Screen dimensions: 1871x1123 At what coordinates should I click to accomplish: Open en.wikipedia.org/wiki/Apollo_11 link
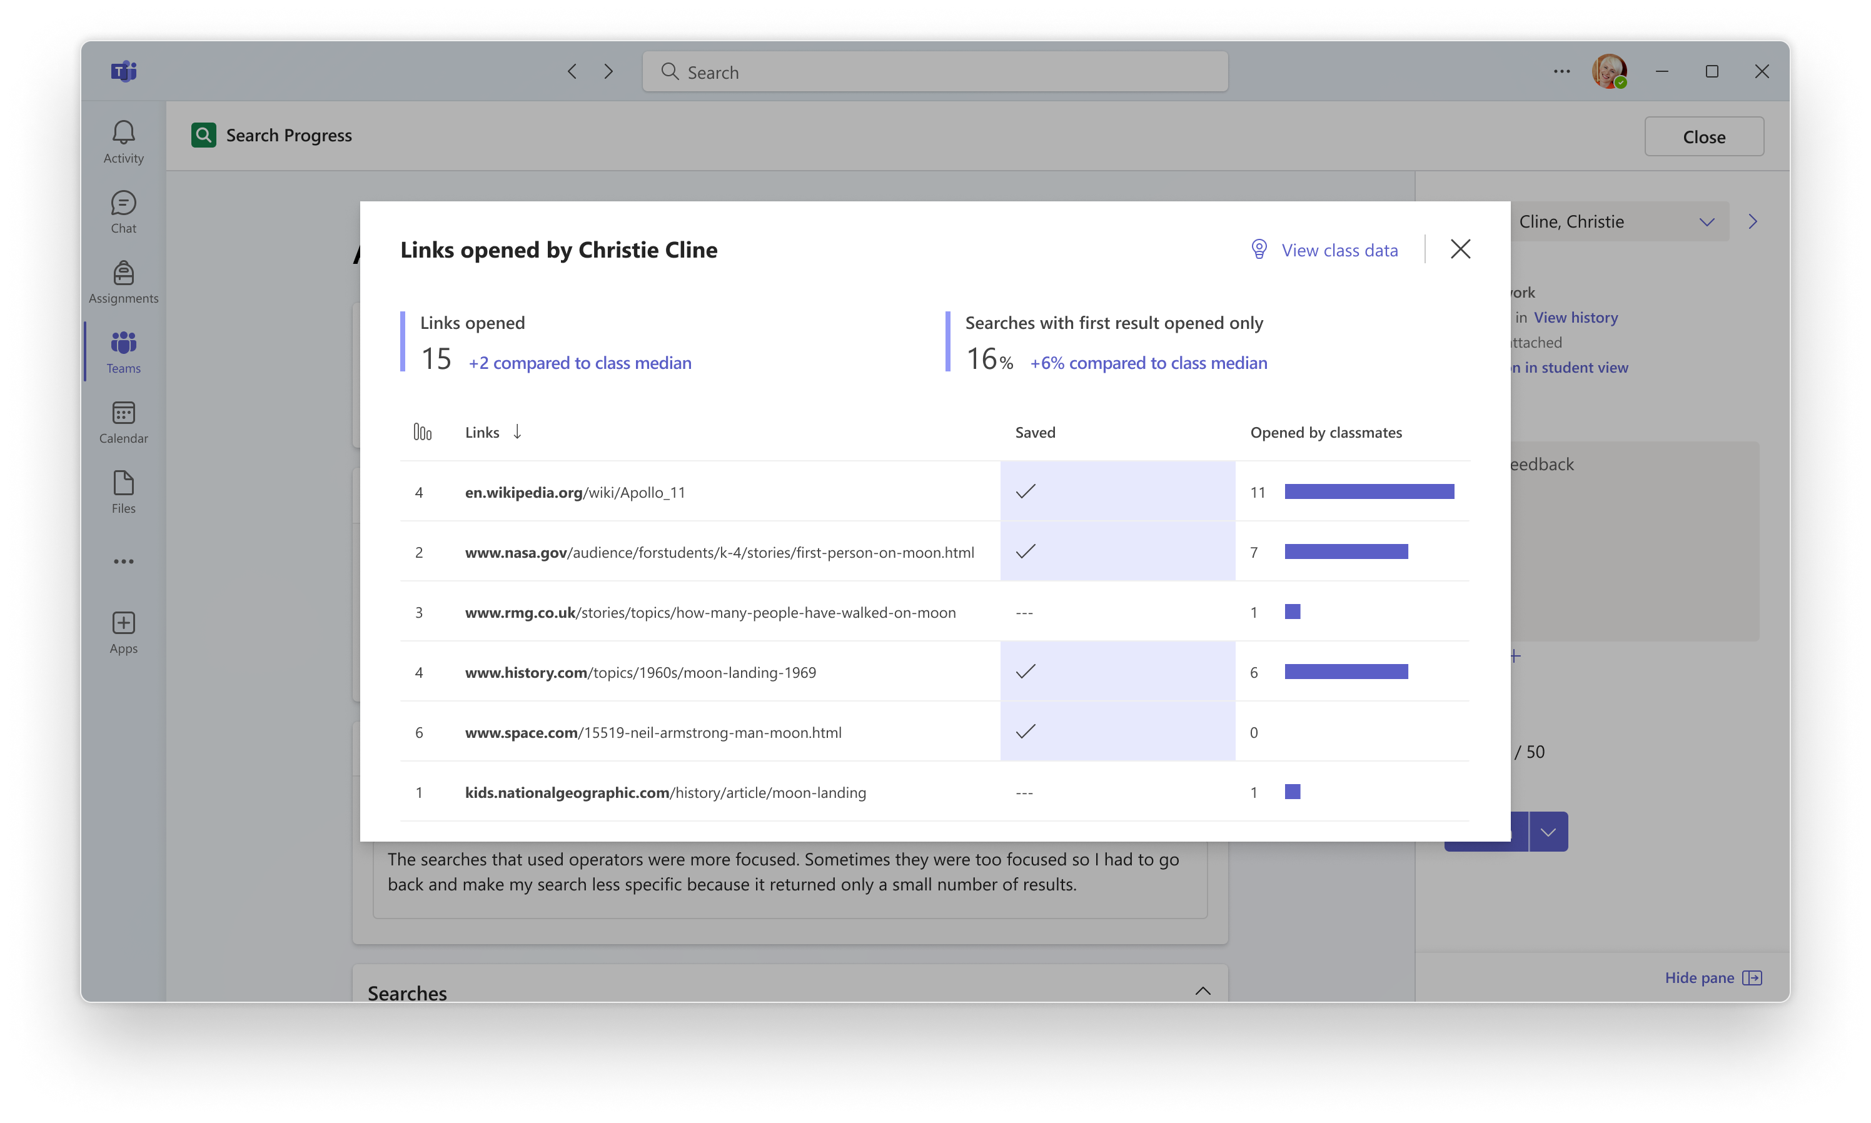[x=576, y=491]
